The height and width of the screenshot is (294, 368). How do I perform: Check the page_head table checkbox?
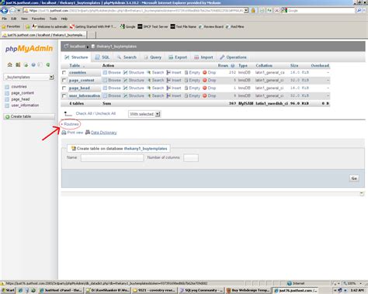click(x=64, y=88)
